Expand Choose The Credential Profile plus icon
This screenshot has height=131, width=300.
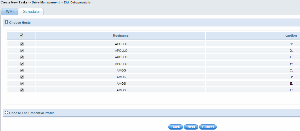coord(7,113)
